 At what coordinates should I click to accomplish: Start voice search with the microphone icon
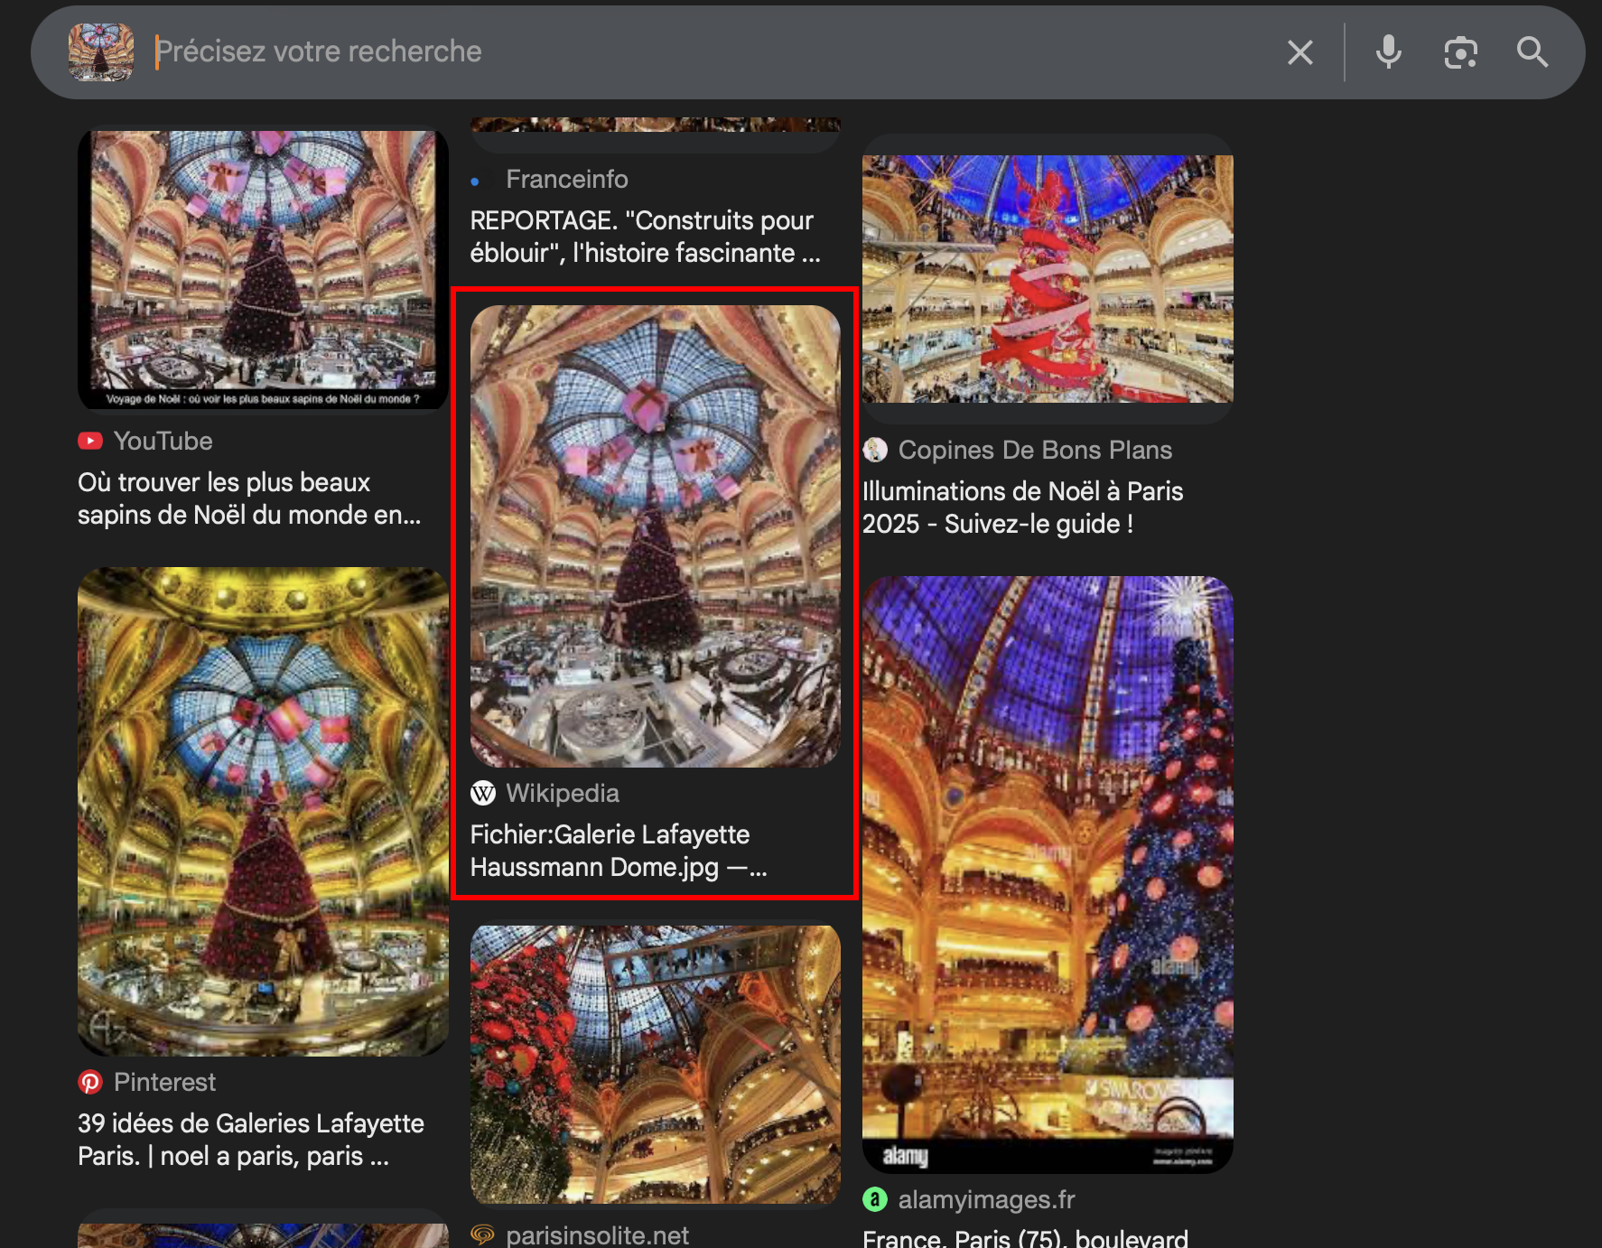pyautogui.click(x=1388, y=52)
